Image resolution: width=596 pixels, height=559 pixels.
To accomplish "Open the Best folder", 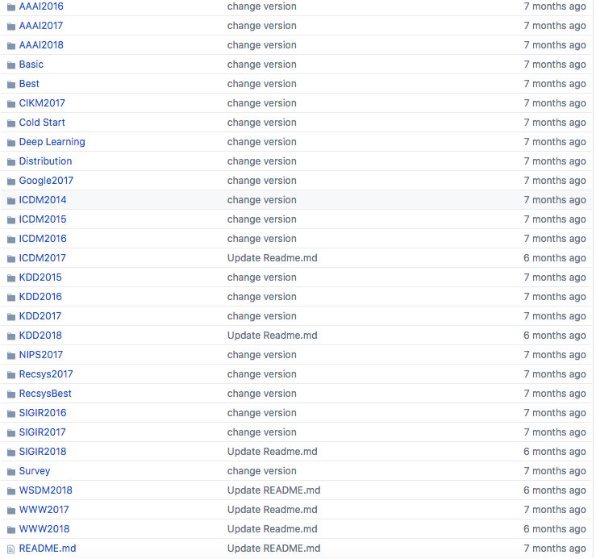I will coord(29,84).
